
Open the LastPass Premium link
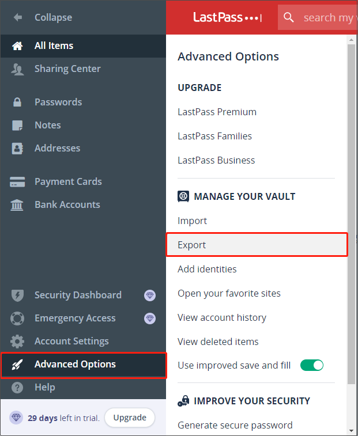(217, 112)
